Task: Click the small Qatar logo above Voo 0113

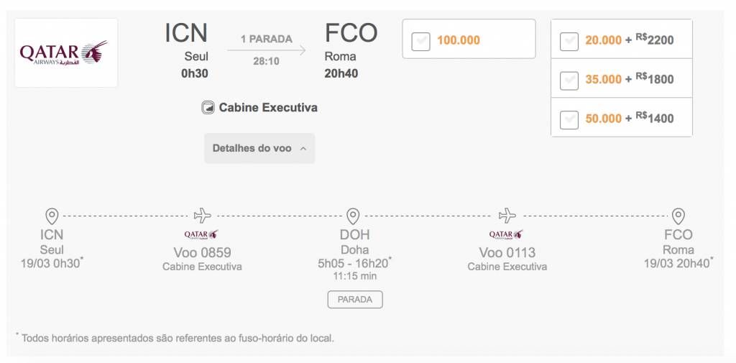Action: (506, 234)
